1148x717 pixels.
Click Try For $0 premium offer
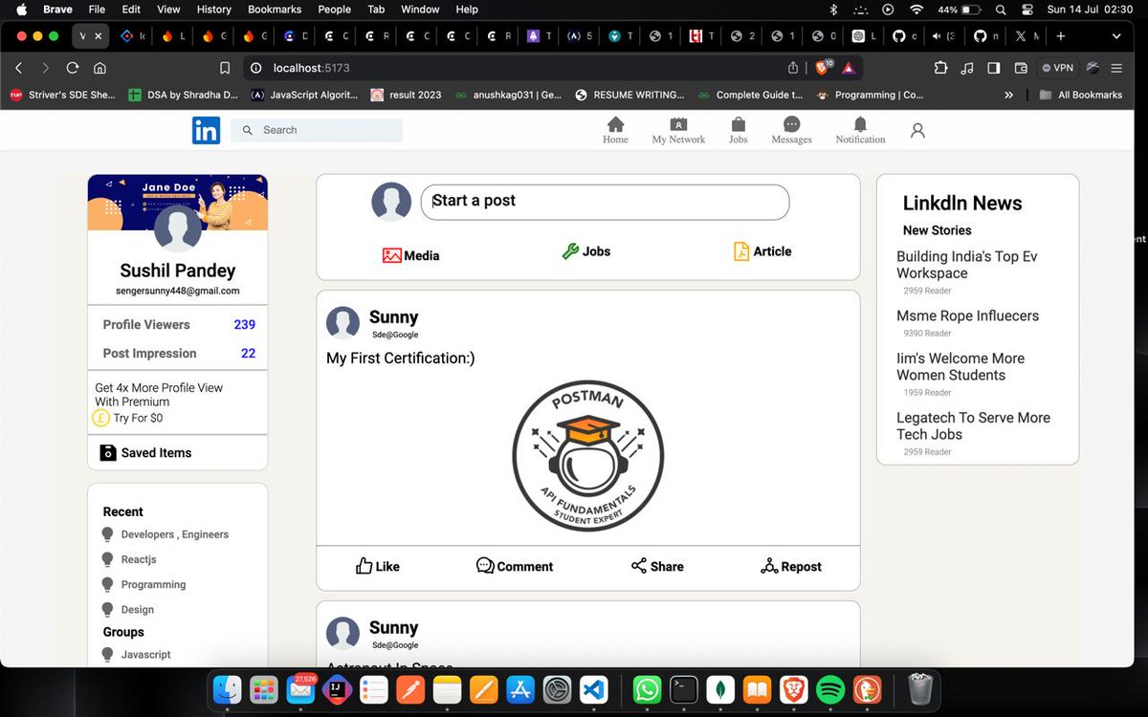128,418
